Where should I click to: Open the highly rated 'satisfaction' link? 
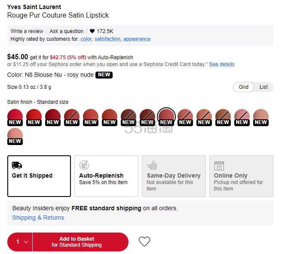(x=107, y=39)
